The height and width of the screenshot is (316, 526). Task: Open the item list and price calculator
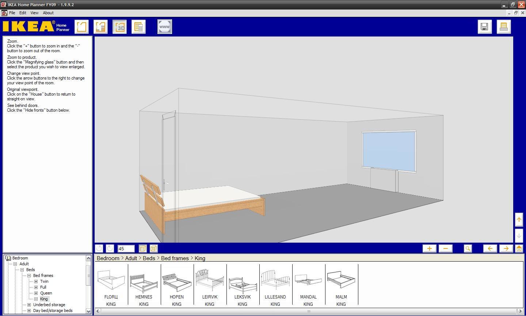(x=138, y=26)
